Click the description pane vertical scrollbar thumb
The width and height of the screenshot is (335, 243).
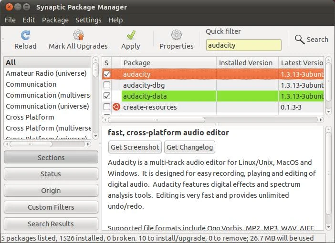329,173
